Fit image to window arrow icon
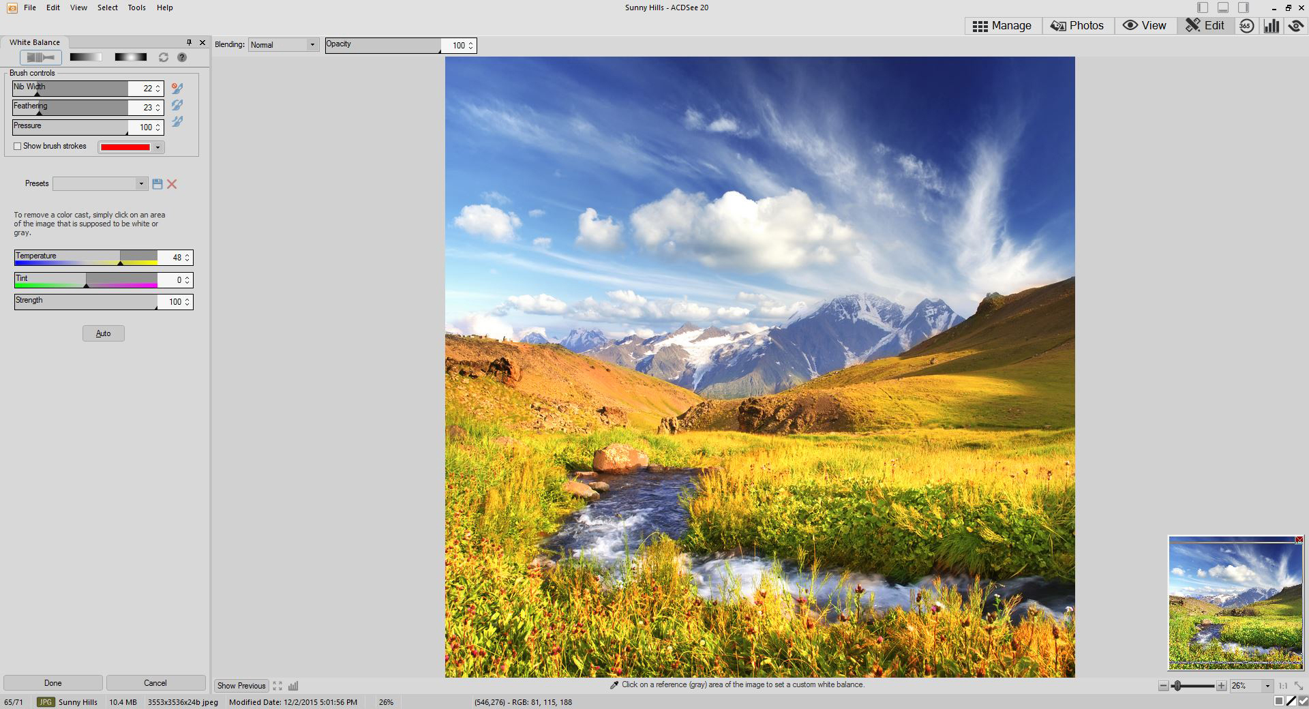 [1298, 686]
